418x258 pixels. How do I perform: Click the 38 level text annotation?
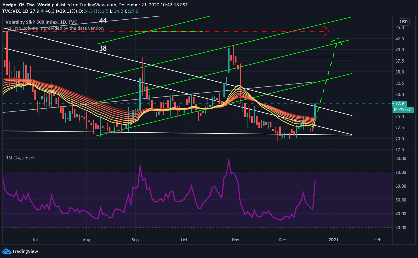pos(103,48)
